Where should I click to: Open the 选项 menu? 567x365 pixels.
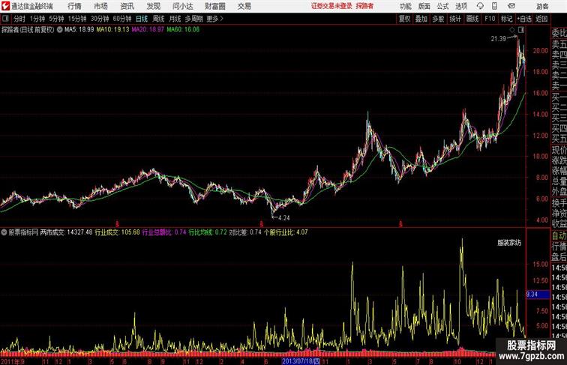pos(461,6)
